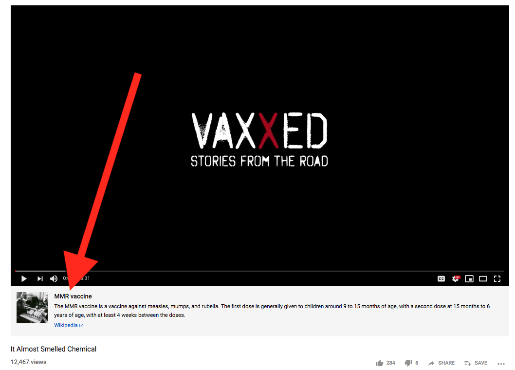Click the external link icon beside Wikipedia
The width and height of the screenshot is (515, 370).
point(81,325)
